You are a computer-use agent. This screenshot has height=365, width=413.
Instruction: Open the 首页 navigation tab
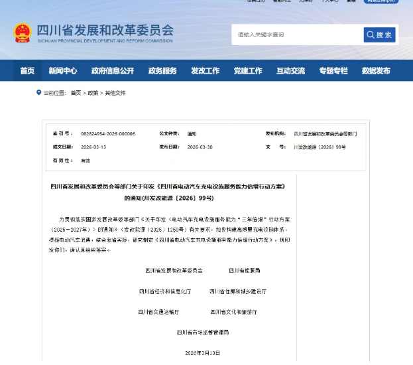pyautogui.click(x=27, y=71)
